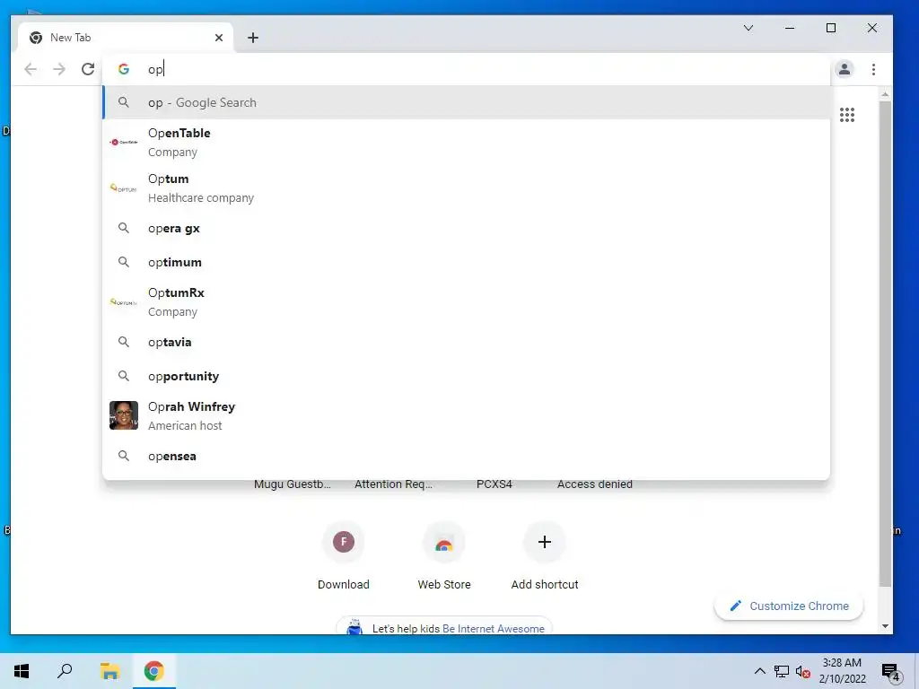Choose the 'optavia' suggestion

coord(466,342)
